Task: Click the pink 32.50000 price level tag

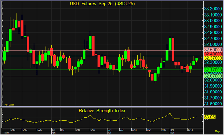Action: [x=213, y=49]
